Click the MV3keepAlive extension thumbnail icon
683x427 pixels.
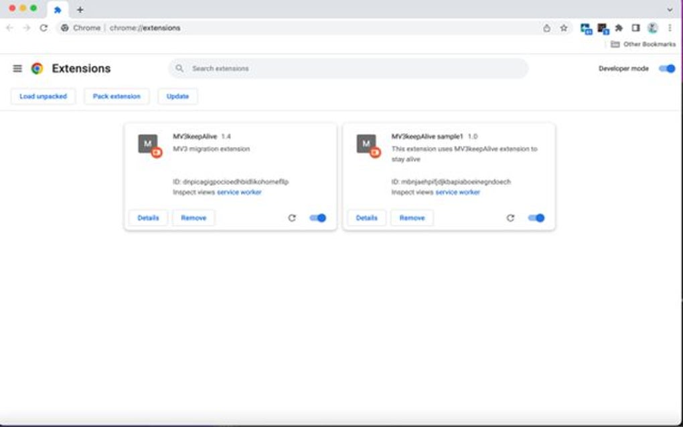tap(147, 144)
